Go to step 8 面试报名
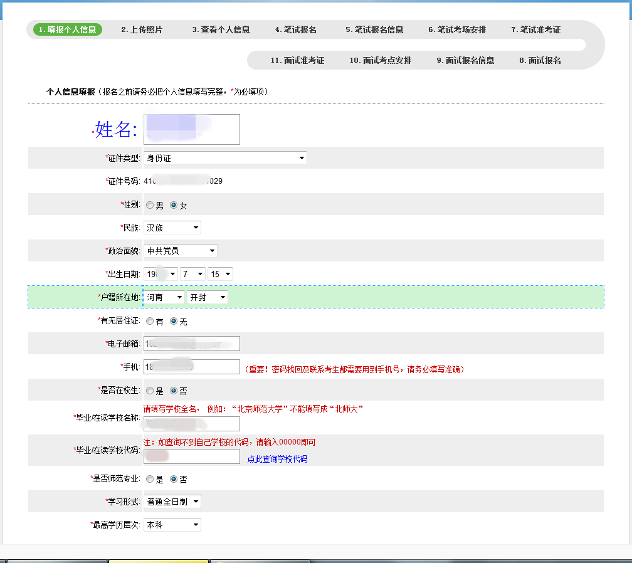 (540, 60)
